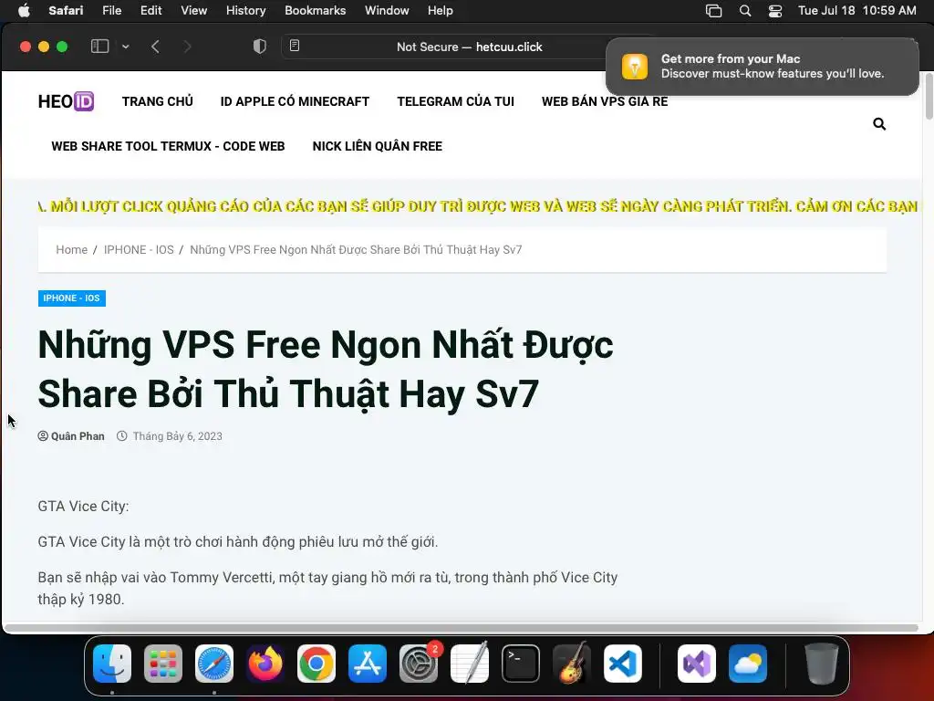Viewport: 934px width, 701px height.
Task: Open Terminal from the dock
Action: click(521, 664)
